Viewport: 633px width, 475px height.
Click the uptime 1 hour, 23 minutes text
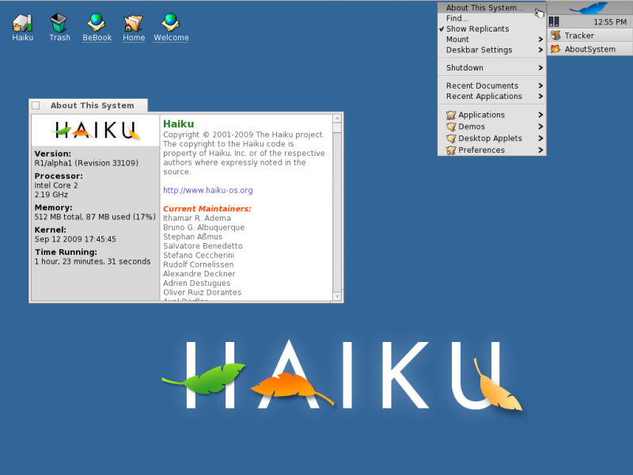tap(93, 261)
